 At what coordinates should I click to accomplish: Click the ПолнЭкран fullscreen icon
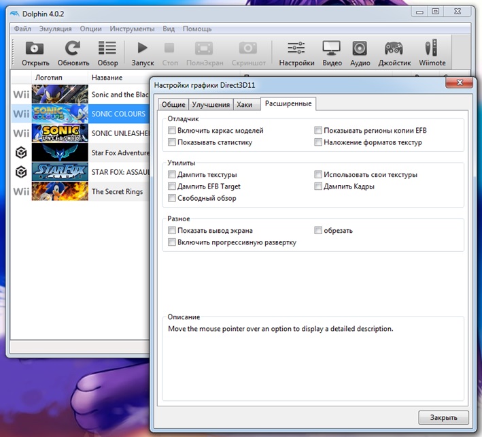(204, 48)
